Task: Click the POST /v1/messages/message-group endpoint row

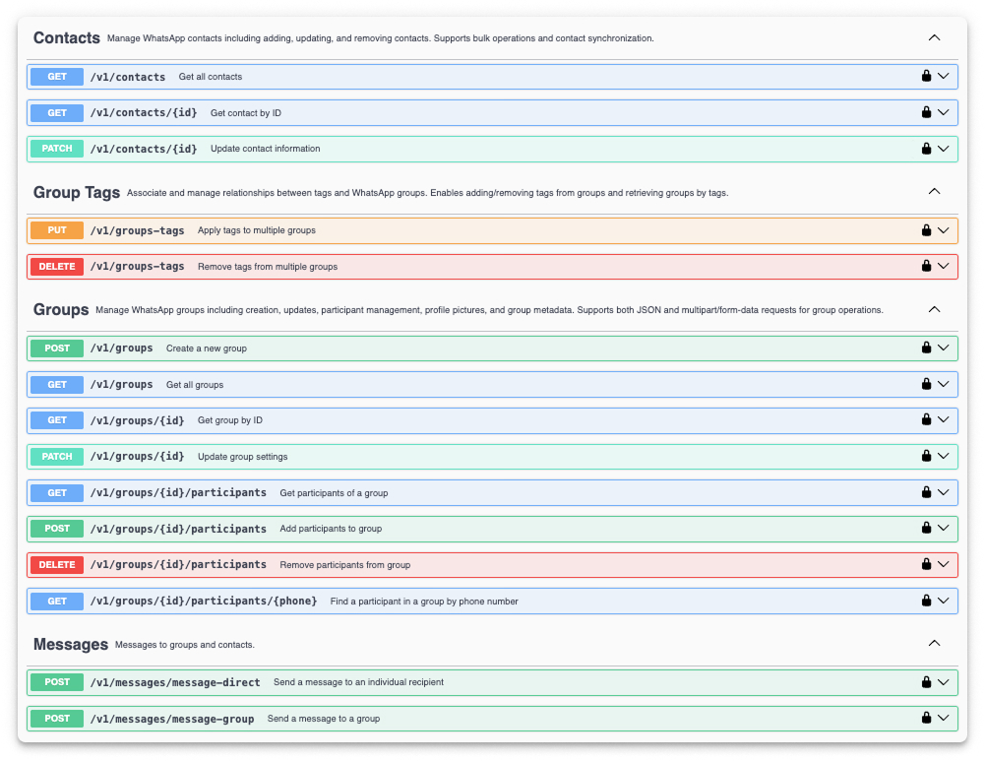Action: pyautogui.click(x=394, y=718)
